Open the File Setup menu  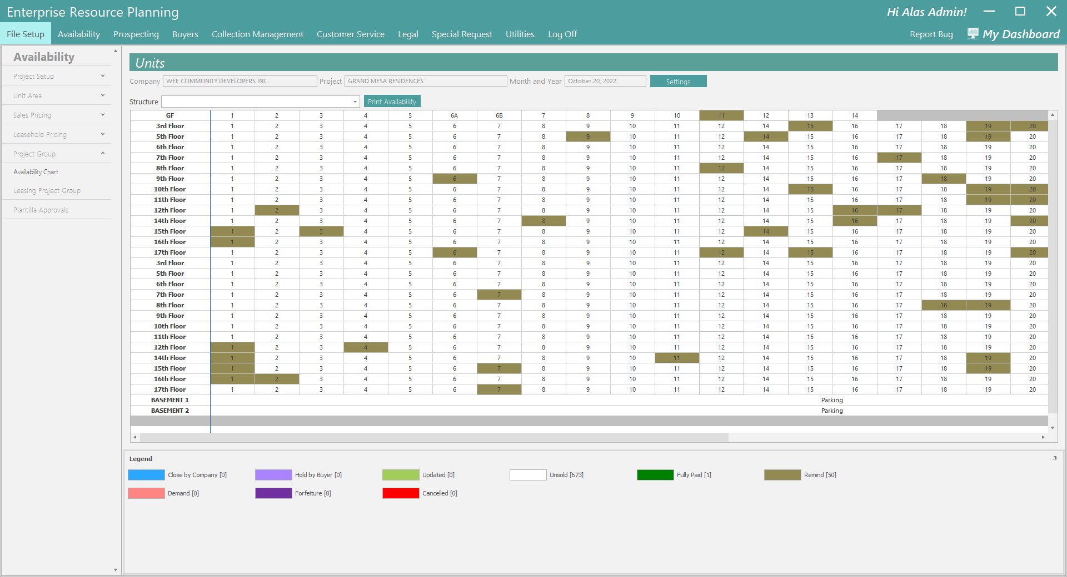26,34
